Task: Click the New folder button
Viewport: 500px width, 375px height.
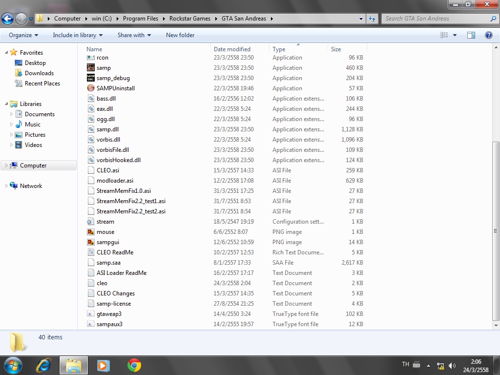Action: (x=180, y=35)
